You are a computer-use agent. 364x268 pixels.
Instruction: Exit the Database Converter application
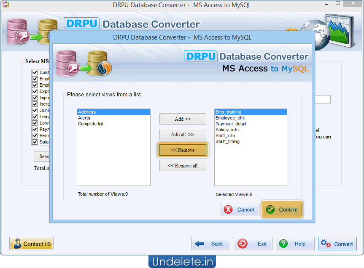click(x=253, y=244)
